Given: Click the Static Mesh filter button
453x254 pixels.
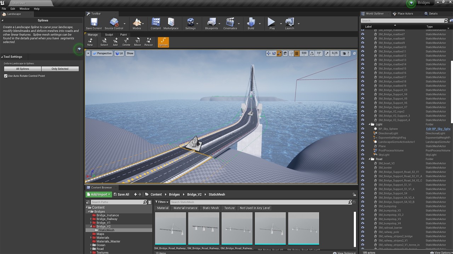Looking at the screenshot, I should [x=211, y=208].
